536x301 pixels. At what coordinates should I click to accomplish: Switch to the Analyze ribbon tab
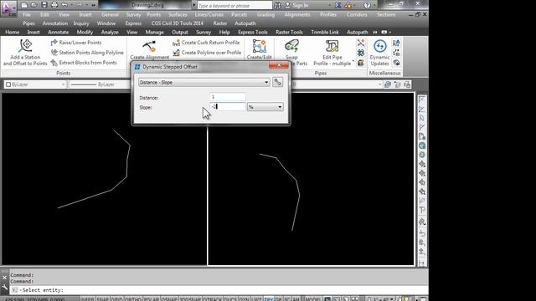(110, 32)
